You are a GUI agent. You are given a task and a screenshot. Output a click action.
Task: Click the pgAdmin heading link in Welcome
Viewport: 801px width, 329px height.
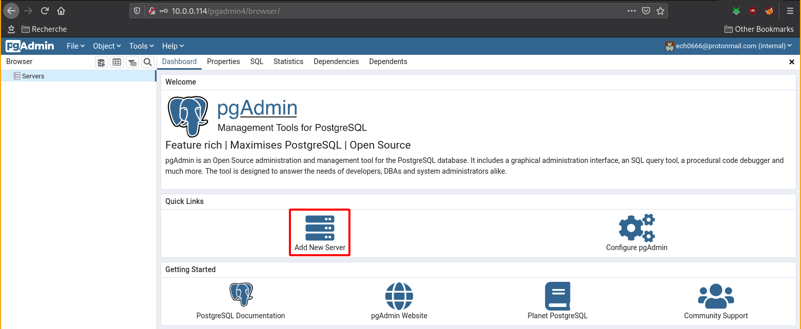[x=257, y=108]
